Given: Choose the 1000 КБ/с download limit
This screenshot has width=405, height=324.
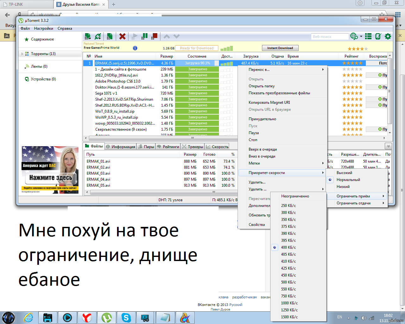Looking at the screenshot, I should (298, 303).
